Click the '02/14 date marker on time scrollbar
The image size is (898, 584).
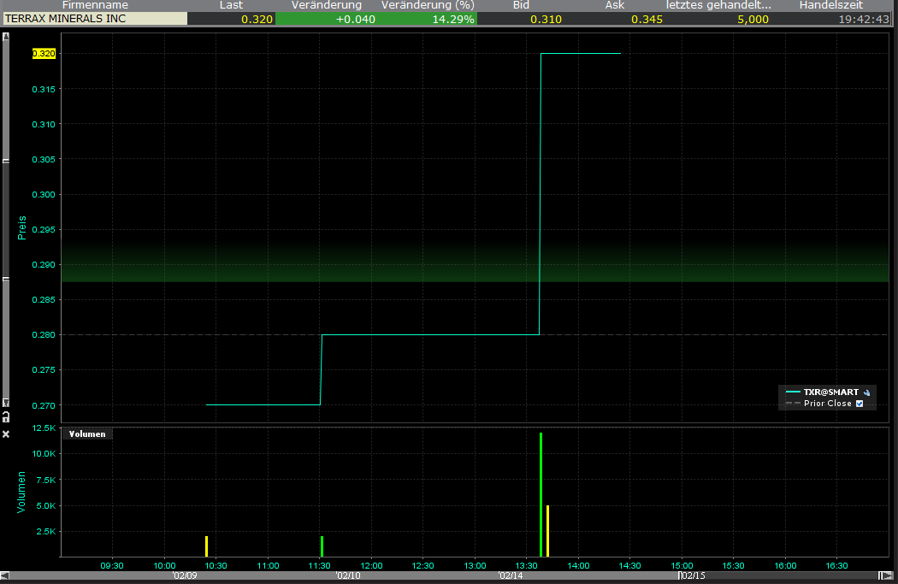click(511, 576)
